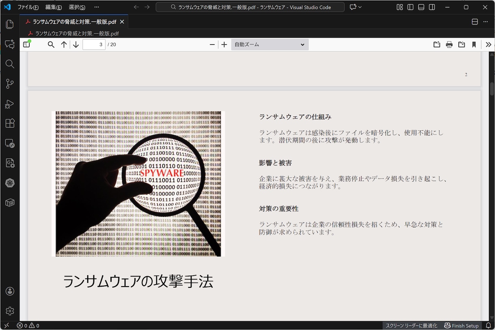The image size is (495, 330).
Task: Go to previous PDF page
Action: [64, 45]
